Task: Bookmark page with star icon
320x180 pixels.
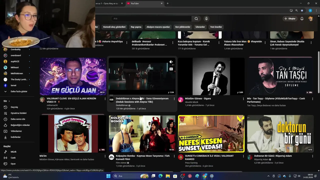Action: pyautogui.click(x=302, y=10)
